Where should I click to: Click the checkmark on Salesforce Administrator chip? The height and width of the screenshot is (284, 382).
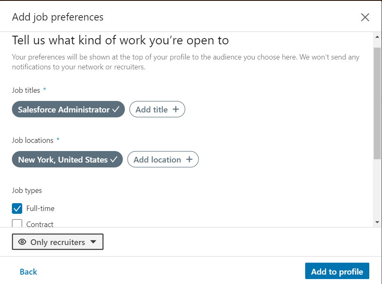coord(116,110)
